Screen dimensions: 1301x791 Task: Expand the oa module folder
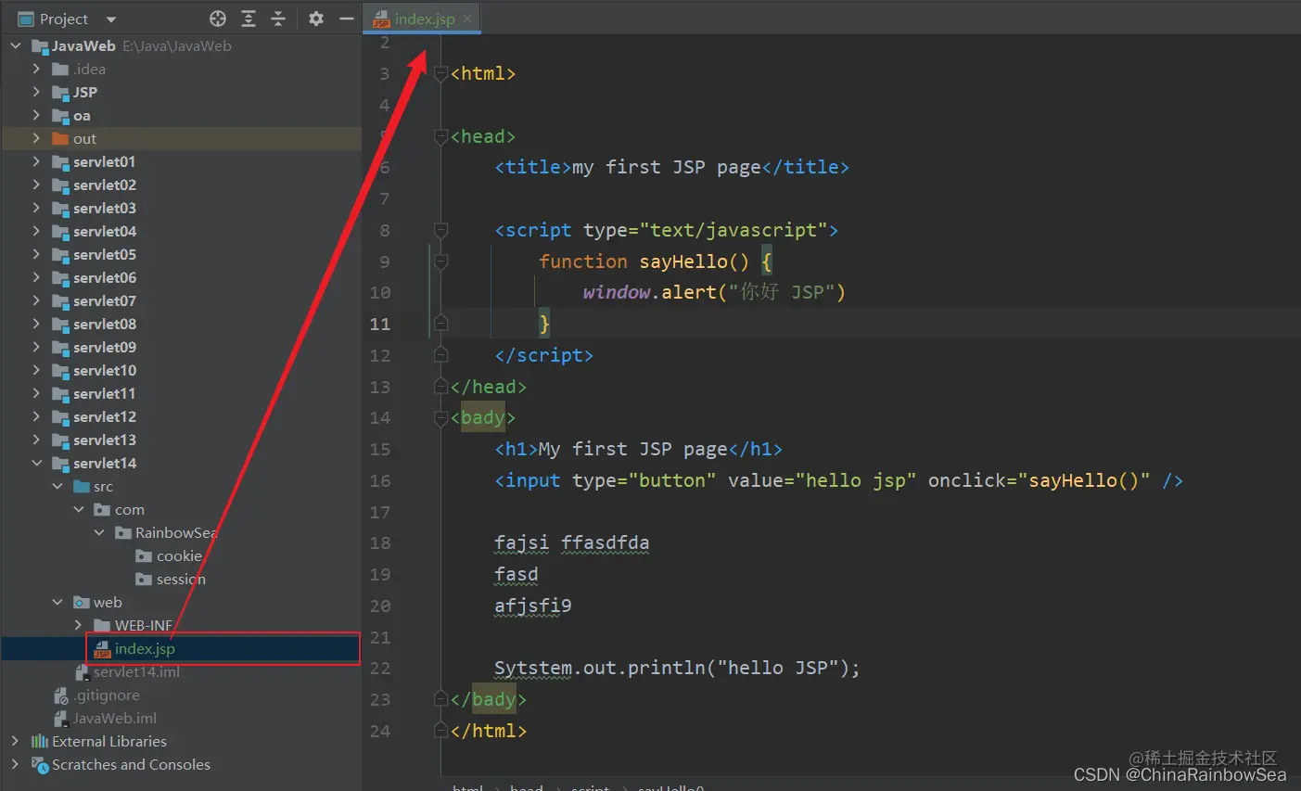pos(36,115)
